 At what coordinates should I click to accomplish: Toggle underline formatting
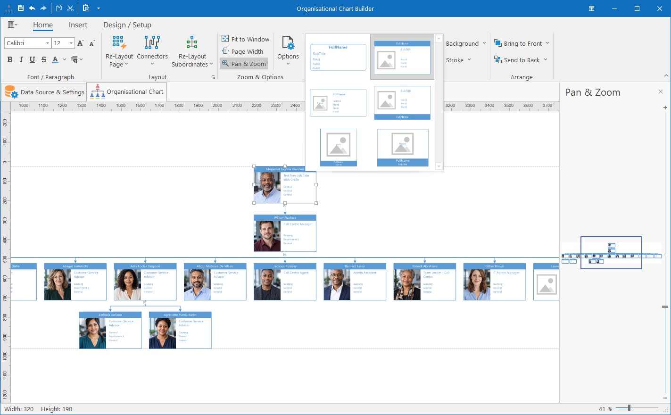32,59
